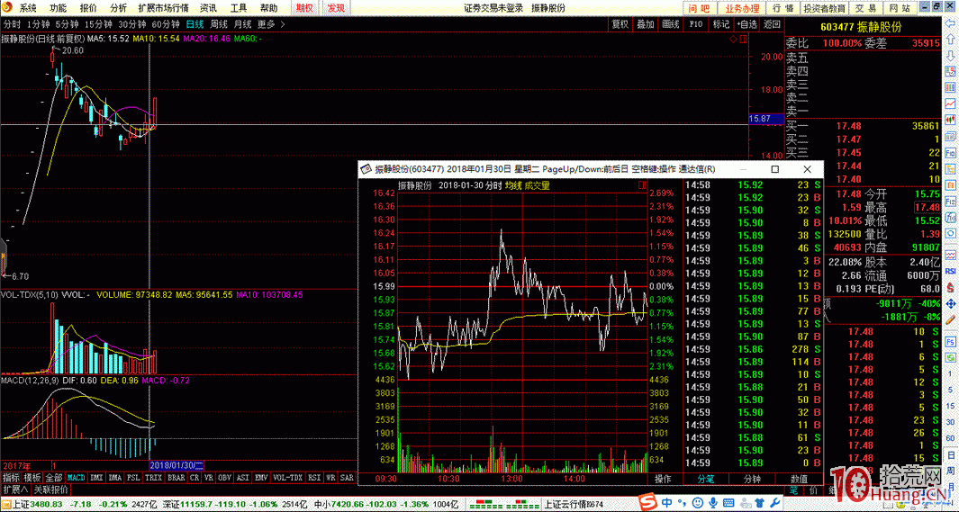
Task: Click the application logo icon at top-left
Action: click(x=7, y=7)
